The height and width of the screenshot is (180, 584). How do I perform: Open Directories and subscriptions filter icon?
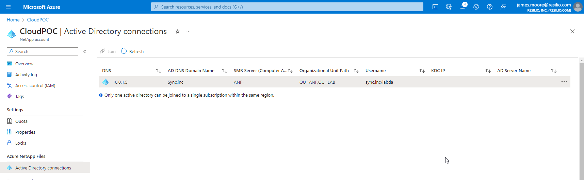click(449, 7)
